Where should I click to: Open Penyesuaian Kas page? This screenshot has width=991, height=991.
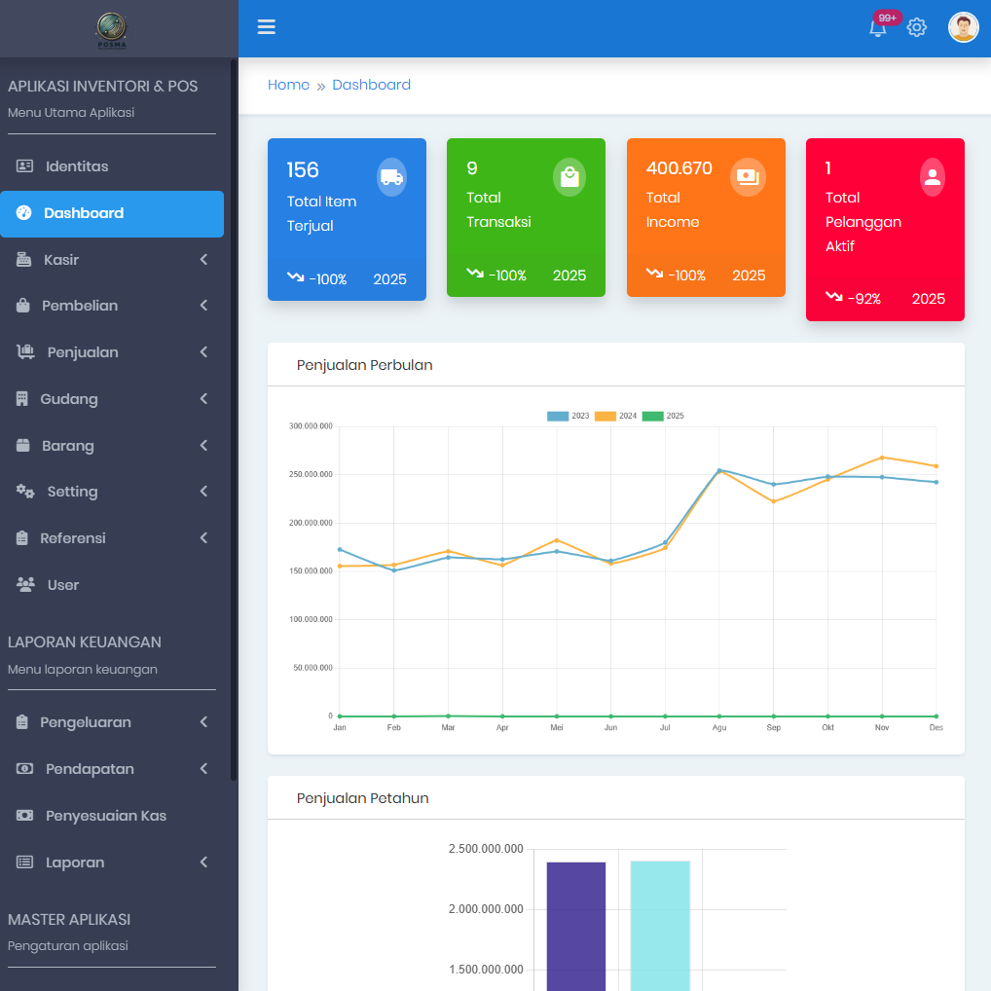[105, 816]
